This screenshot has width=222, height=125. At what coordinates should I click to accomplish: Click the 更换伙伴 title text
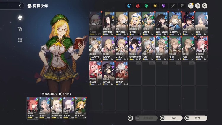[x=40, y=6]
